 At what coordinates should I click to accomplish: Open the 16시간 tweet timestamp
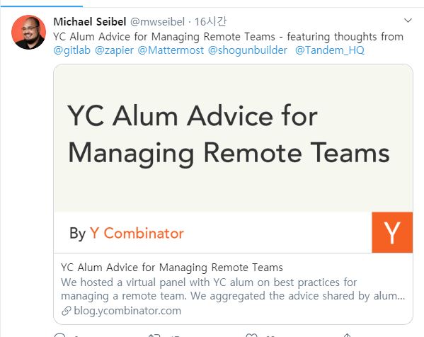point(210,22)
